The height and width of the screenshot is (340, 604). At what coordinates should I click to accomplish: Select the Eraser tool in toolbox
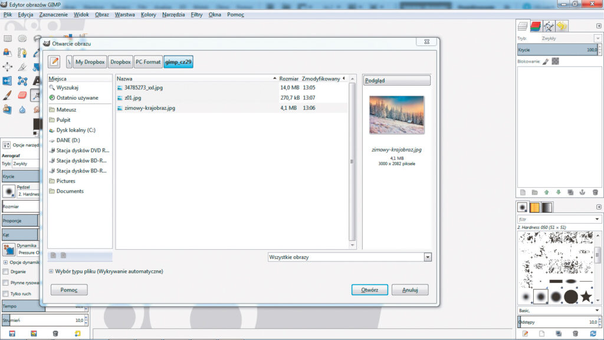click(22, 95)
